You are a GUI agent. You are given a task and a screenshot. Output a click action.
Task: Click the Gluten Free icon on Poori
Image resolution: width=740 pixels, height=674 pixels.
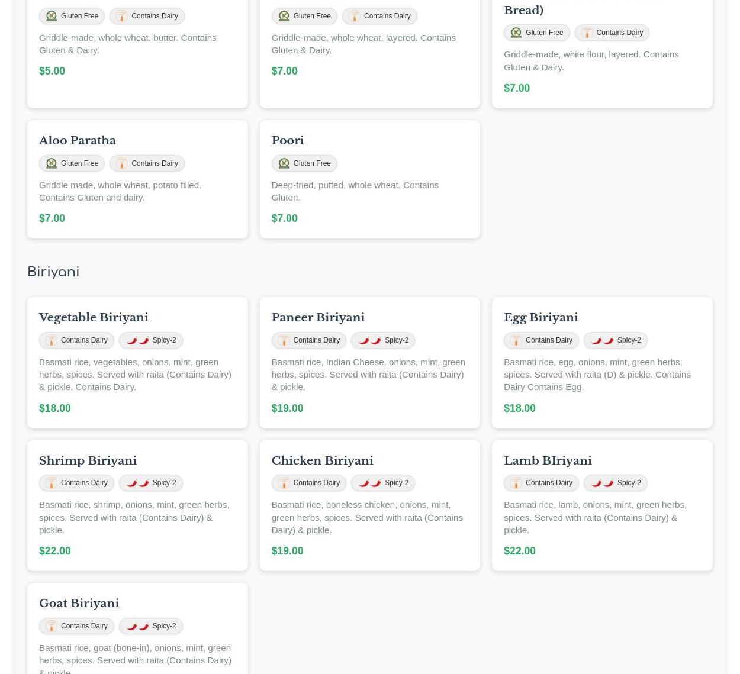284,163
